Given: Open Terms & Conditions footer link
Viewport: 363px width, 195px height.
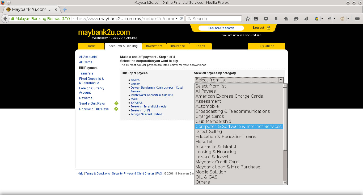Looking at the screenshot, I should tap(98, 173).
